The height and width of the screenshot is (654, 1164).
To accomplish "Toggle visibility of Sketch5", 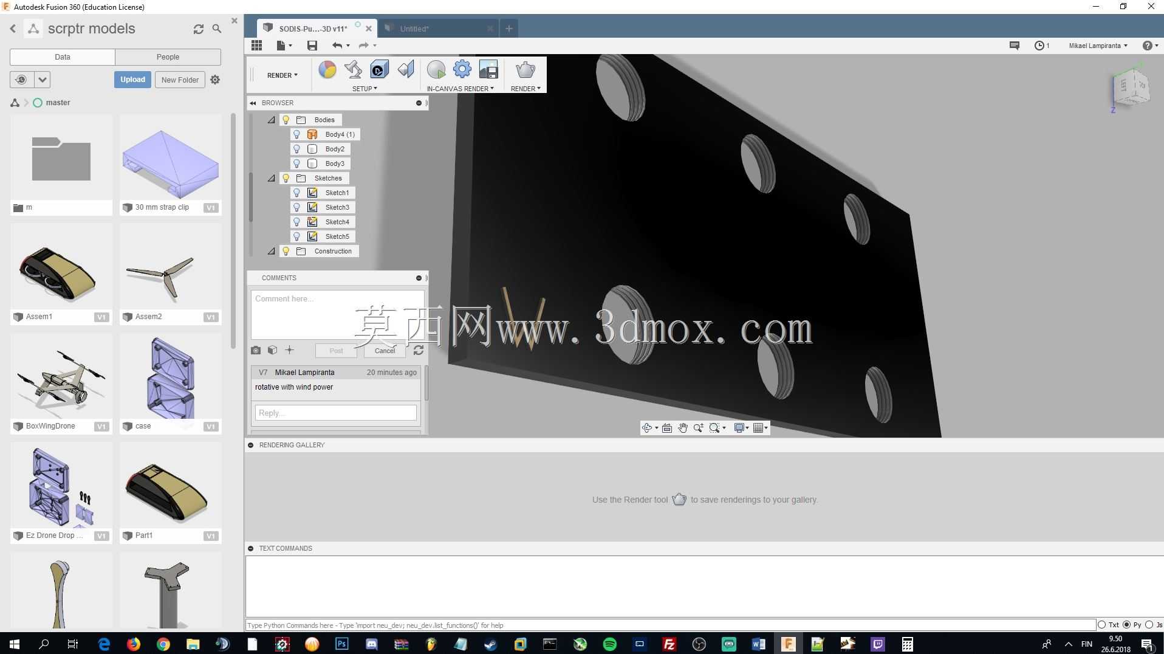I will click(x=297, y=236).
